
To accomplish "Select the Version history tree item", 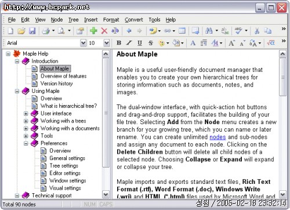I will (x=56, y=84).
